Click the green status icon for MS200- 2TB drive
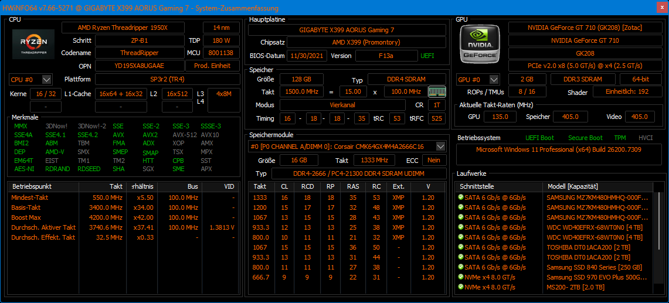The width and height of the screenshot is (669, 303). (461, 287)
